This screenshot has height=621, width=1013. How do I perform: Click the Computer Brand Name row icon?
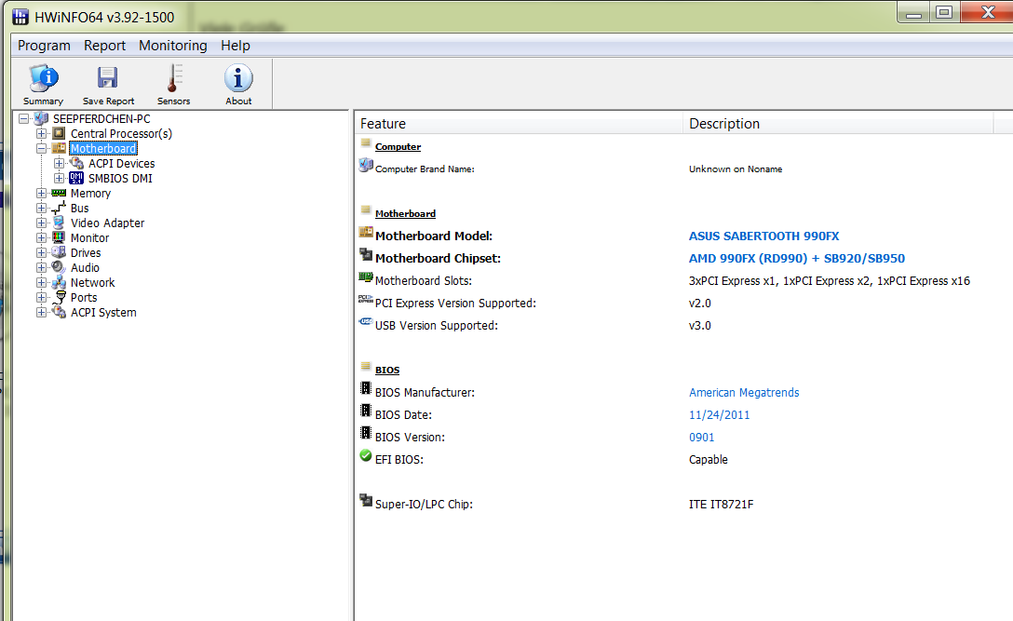tap(366, 166)
